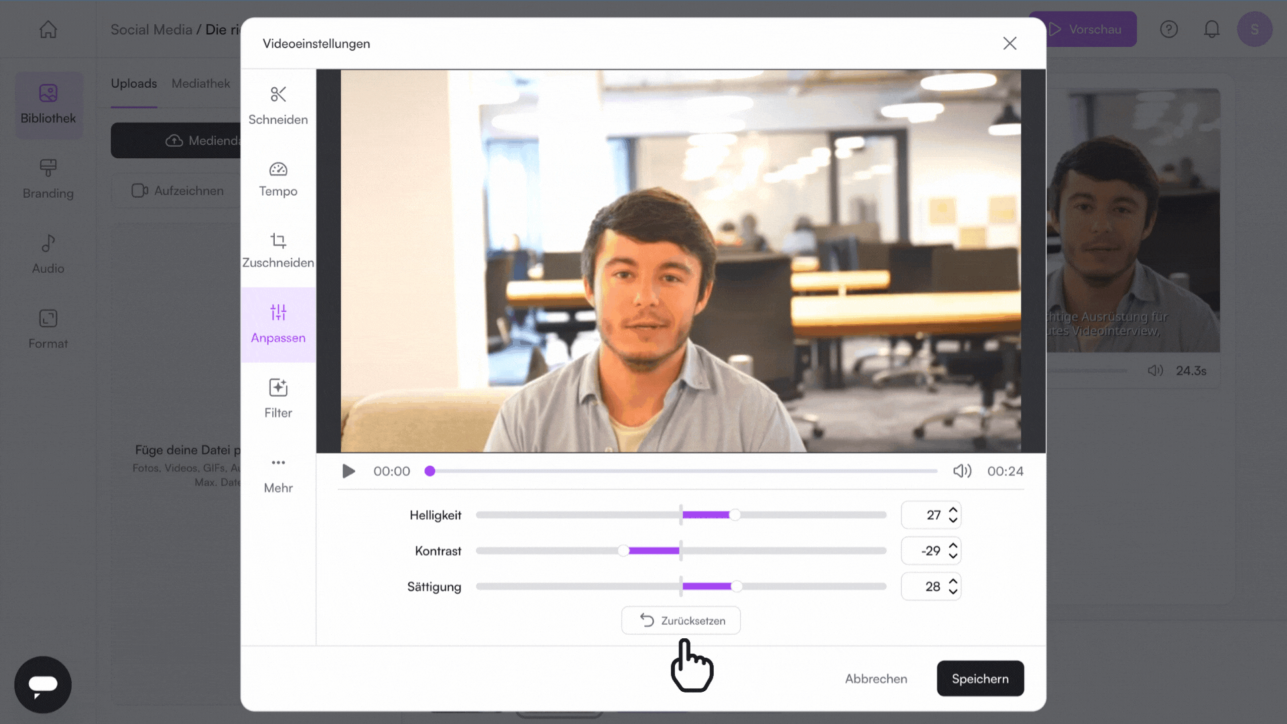Decrease Kontrast value with down arrow
Screen dimensions: 1287x724
(953, 556)
